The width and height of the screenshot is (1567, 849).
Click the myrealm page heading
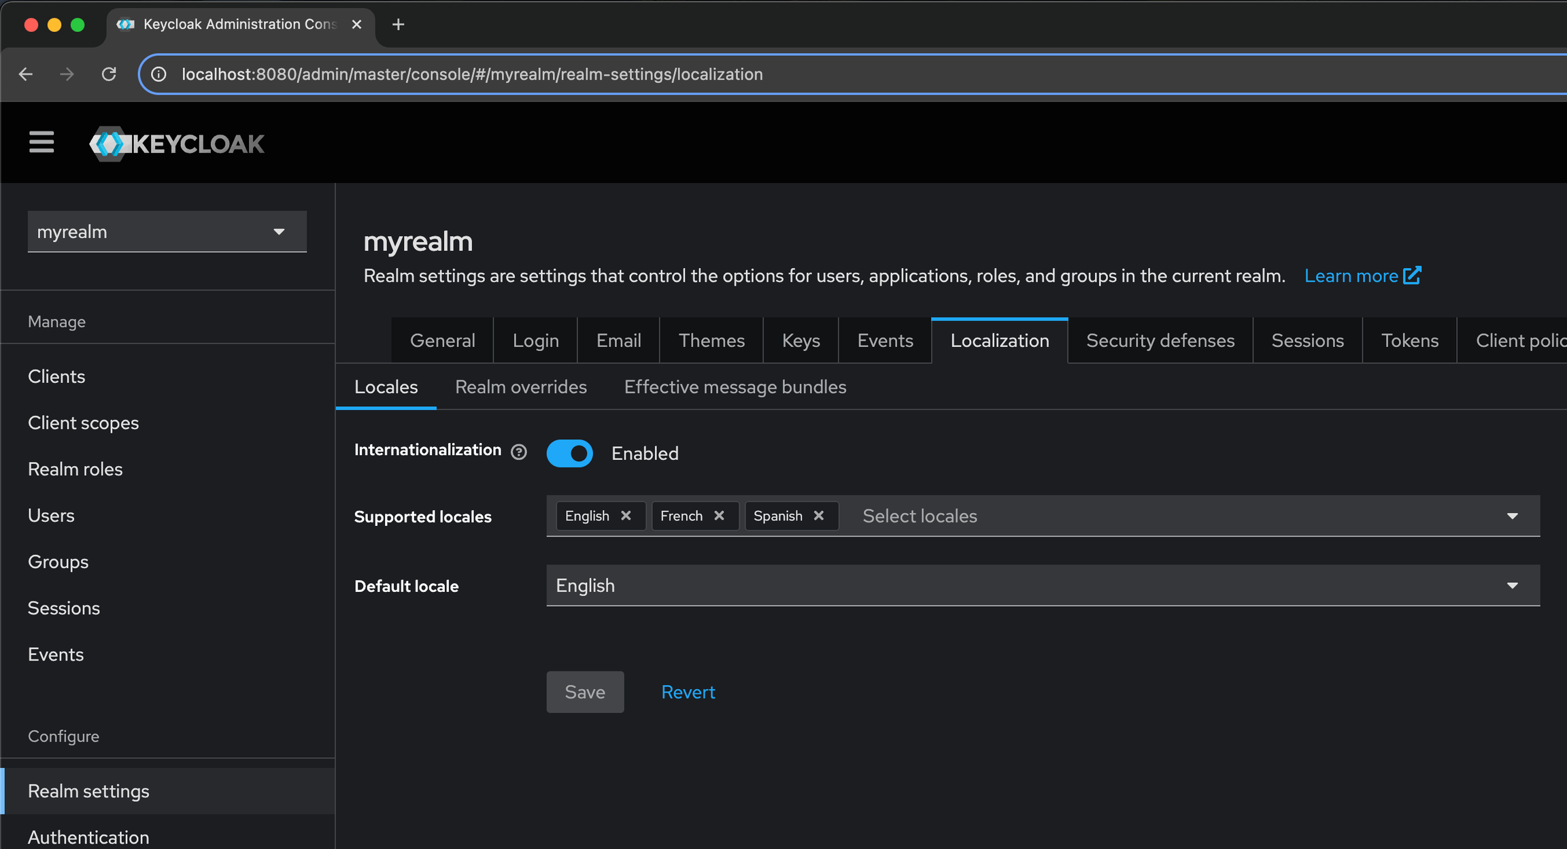pos(418,242)
